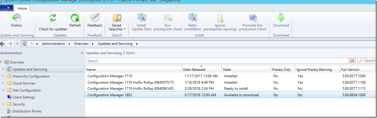The height and width of the screenshot is (118, 377).
Task: Select Configuration Manager 1802 row
Action: [x=230, y=95]
